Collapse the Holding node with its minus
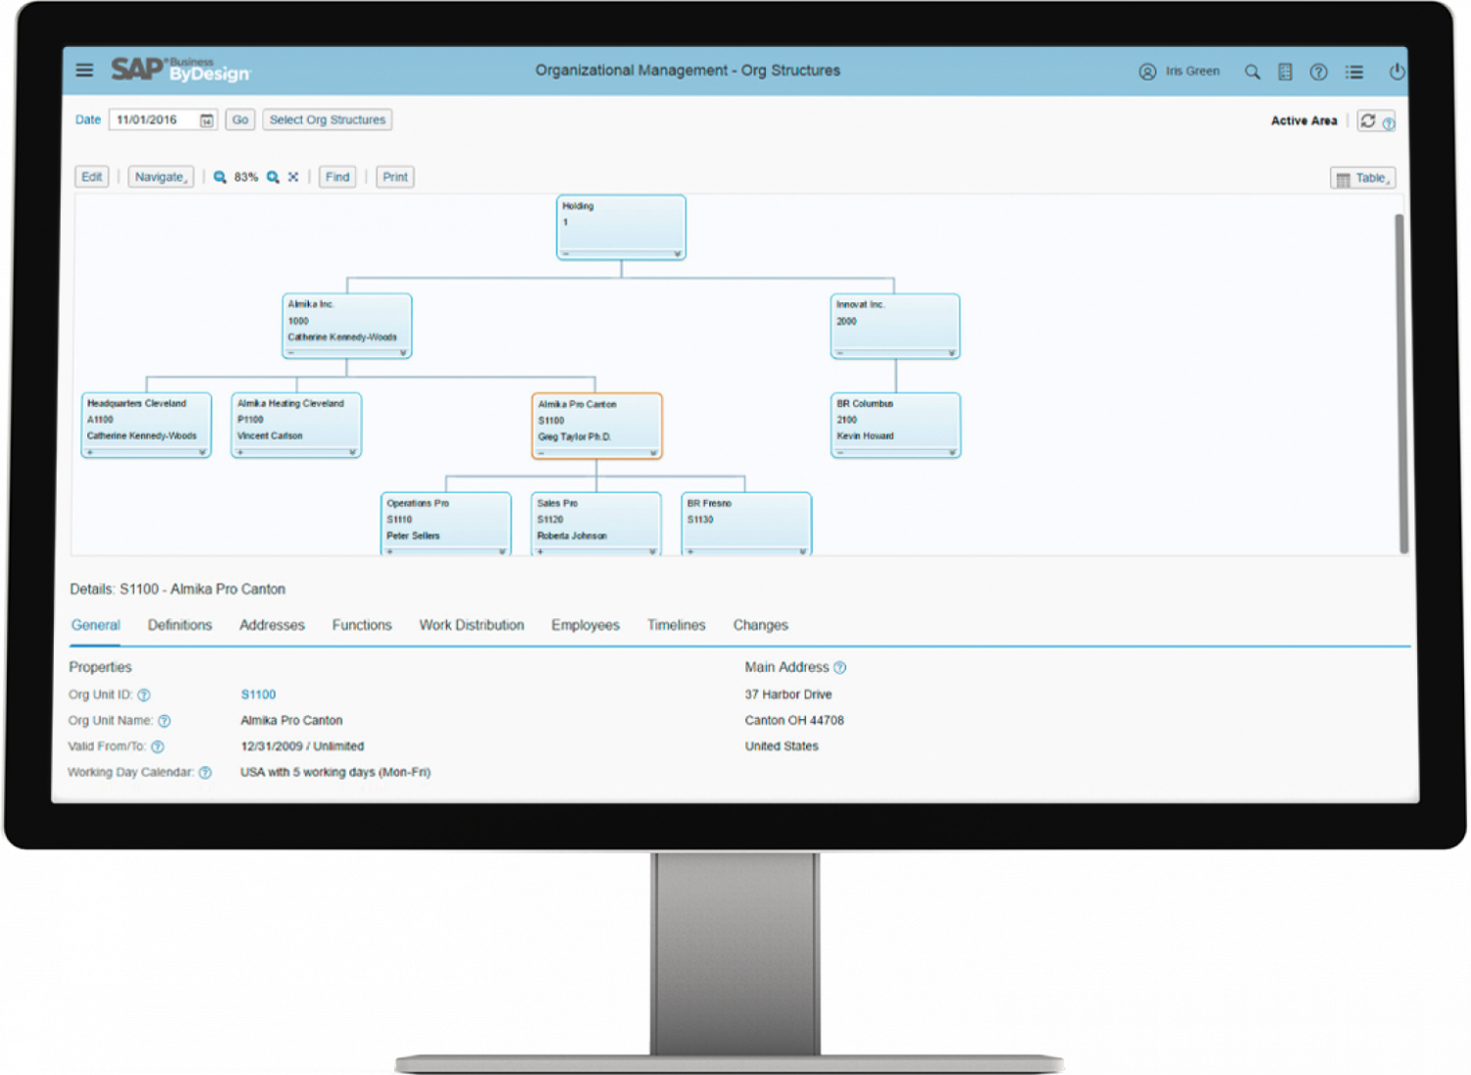The width and height of the screenshot is (1471, 1075). 566,254
